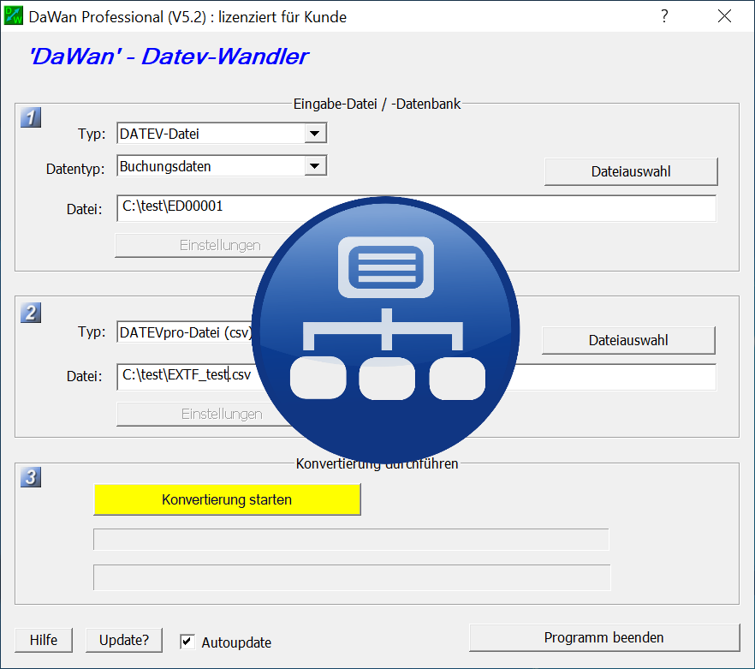
Task: Click the DaWan app icon in title bar
Action: [x=13, y=16]
